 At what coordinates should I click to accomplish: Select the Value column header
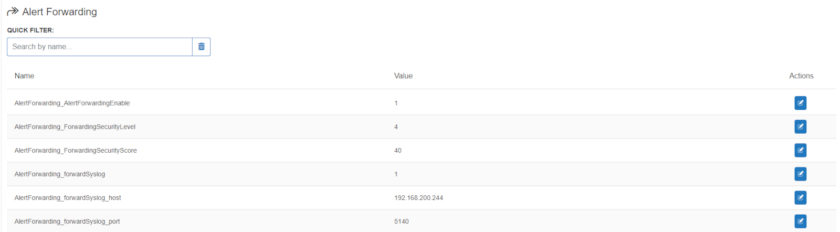coord(403,76)
